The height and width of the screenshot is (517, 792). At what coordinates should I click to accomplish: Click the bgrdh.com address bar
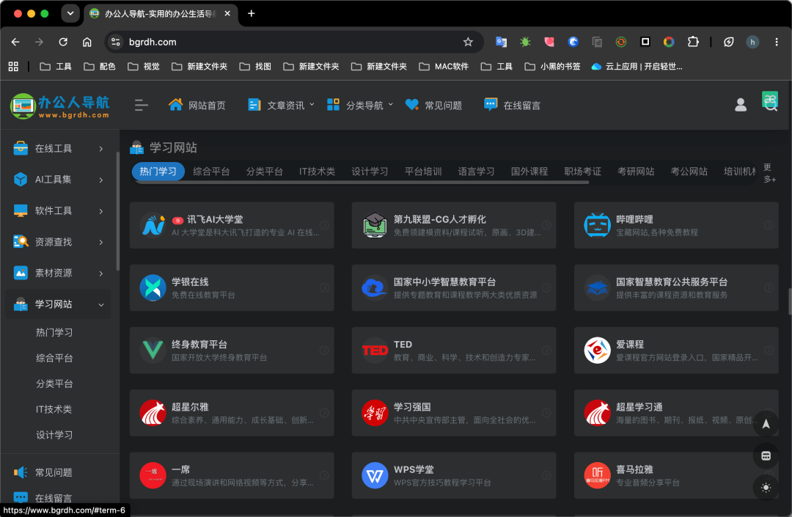click(293, 42)
